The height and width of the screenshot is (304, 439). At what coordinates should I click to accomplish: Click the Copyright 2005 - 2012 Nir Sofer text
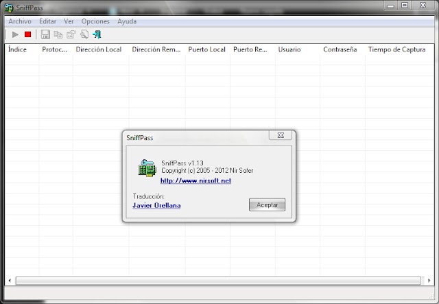click(x=207, y=171)
